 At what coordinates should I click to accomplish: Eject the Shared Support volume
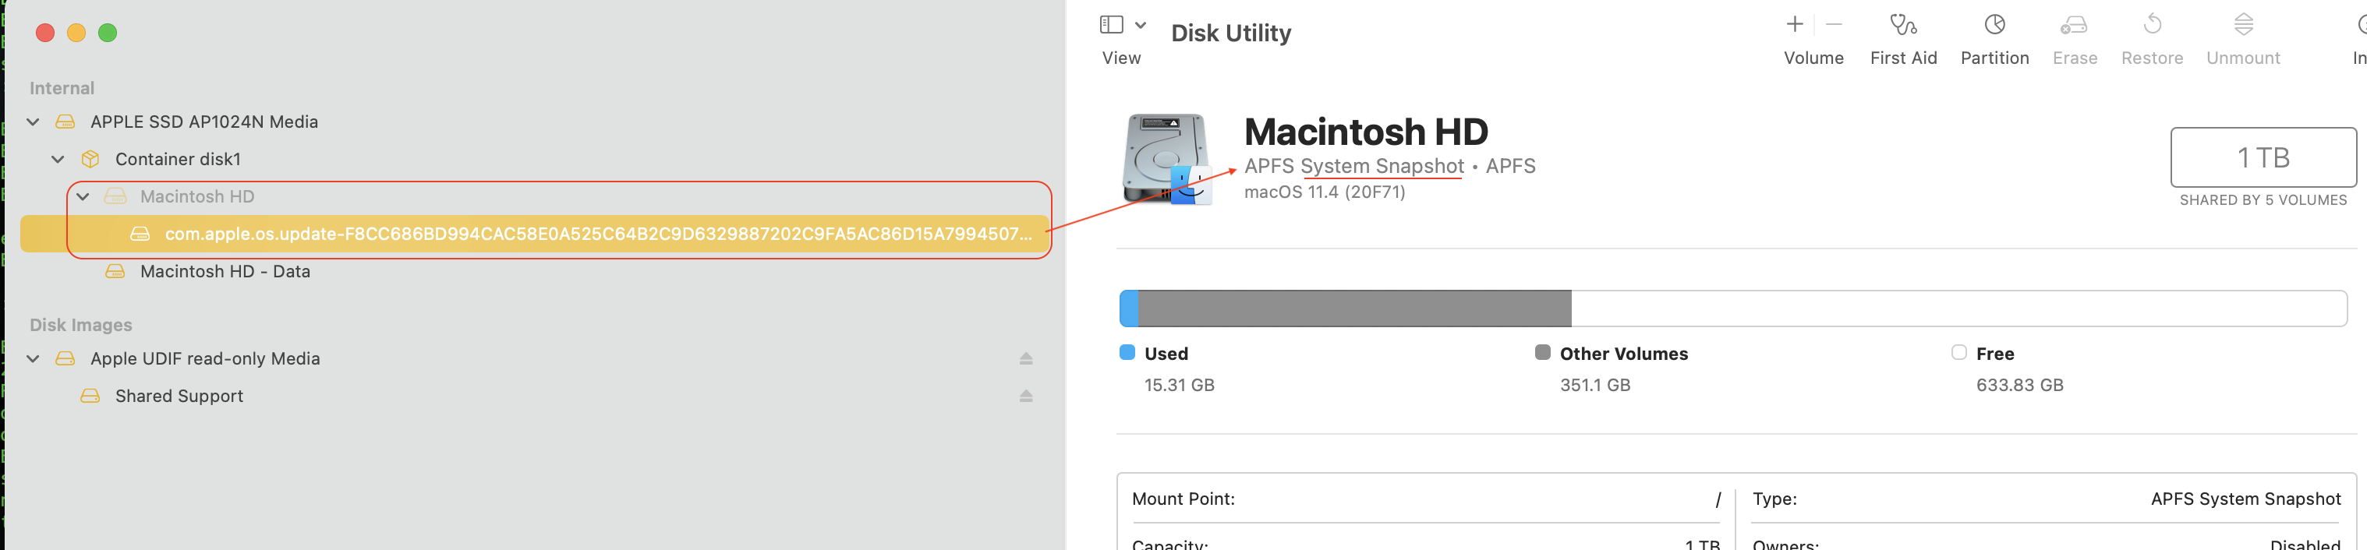point(1025,397)
